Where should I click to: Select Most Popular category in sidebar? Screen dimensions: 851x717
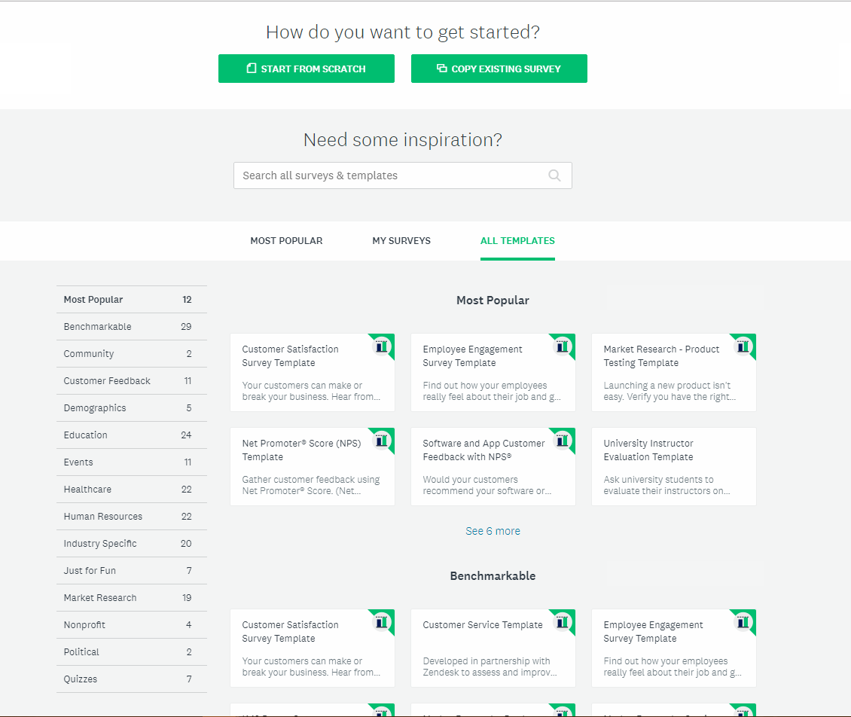[131, 300]
